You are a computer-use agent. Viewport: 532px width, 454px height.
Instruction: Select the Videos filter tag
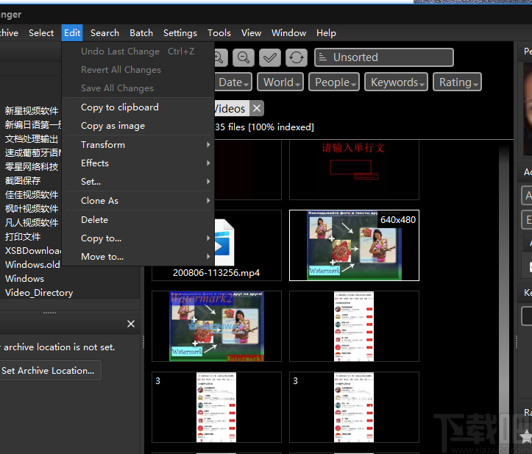(x=232, y=109)
